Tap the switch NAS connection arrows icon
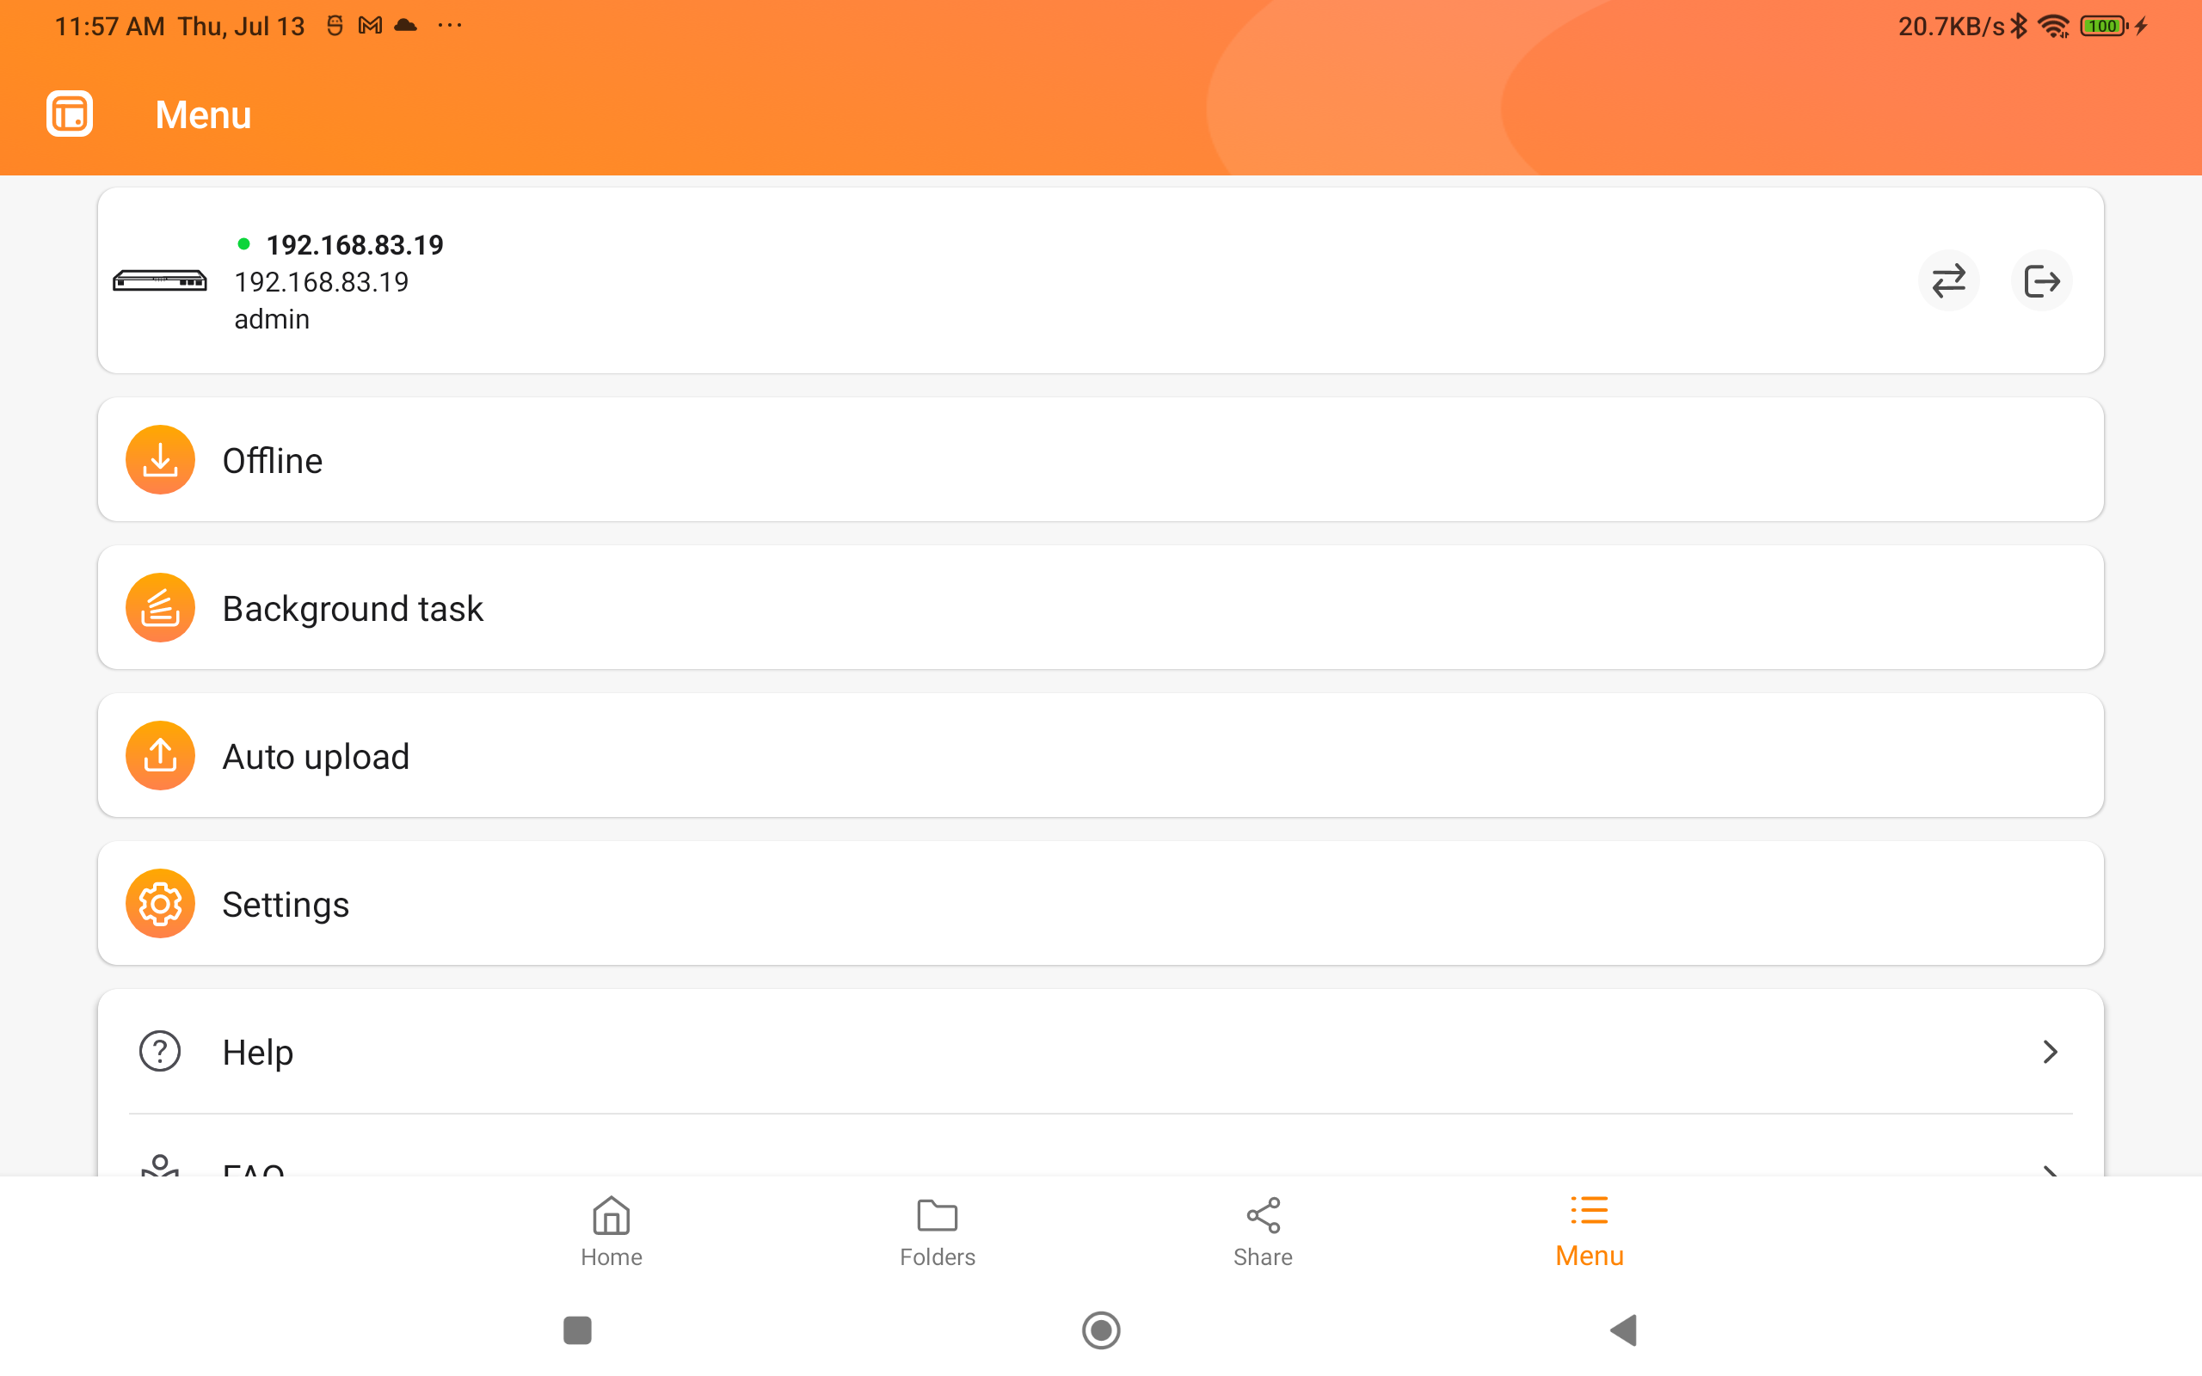 coord(1948,281)
